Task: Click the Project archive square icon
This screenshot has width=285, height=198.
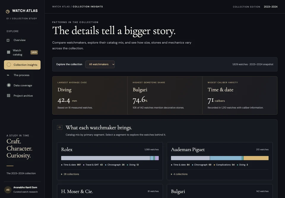Action: [9, 96]
